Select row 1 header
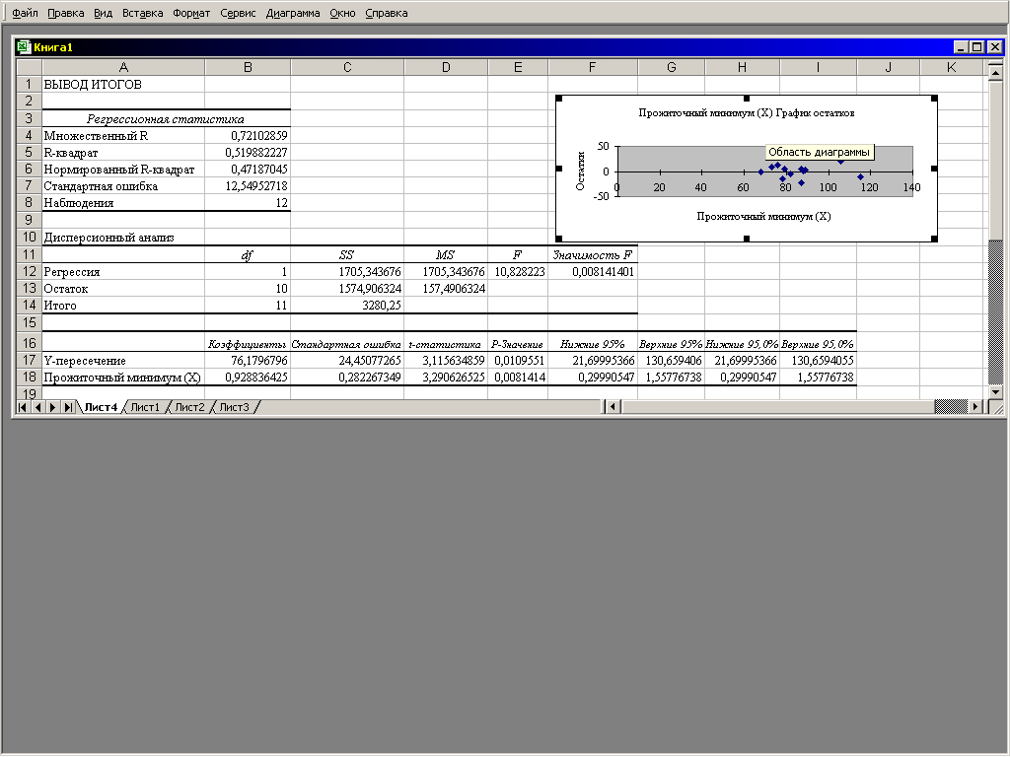Image resolution: width=1010 pixels, height=757 pixels. (29, 85)
